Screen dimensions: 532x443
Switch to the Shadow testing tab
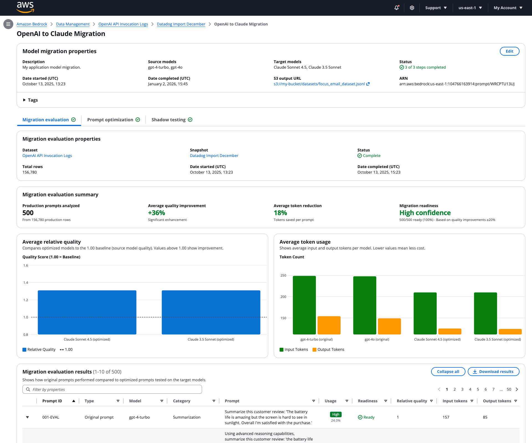coord(172,120)
